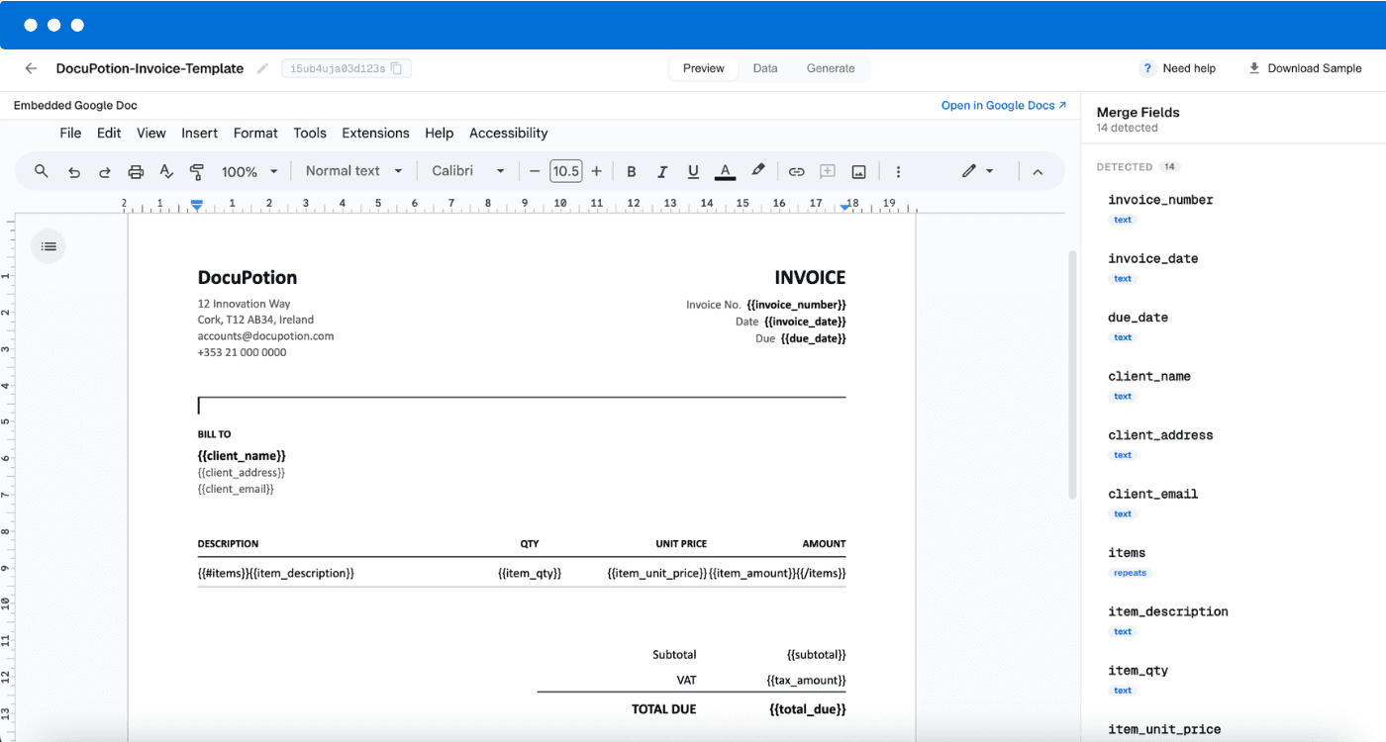
Task: Undo the last action
Action: point(73,171)
